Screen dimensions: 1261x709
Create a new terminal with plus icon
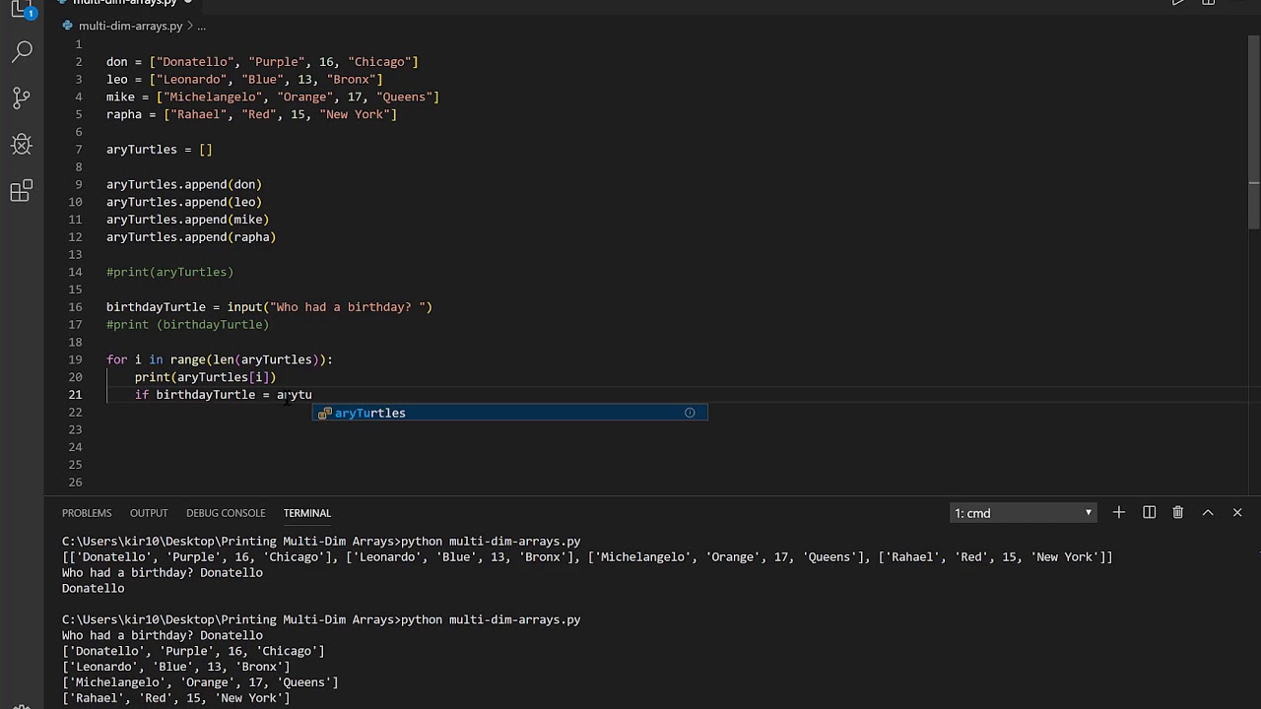coord(1118,512)
